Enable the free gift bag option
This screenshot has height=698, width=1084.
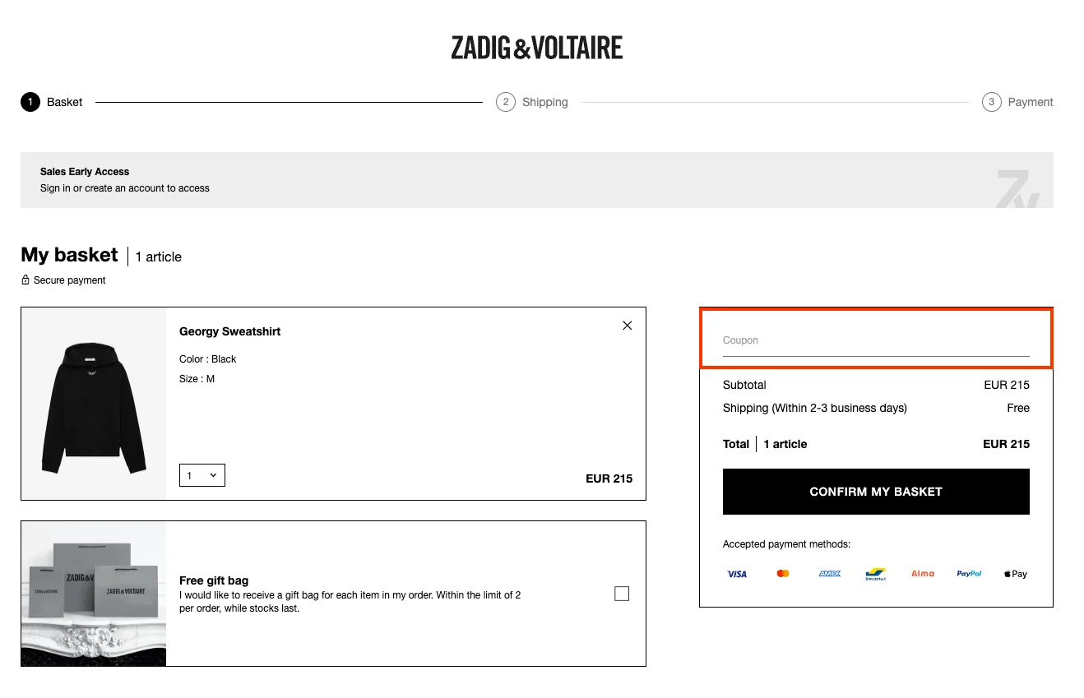click(x=621, y=593)
